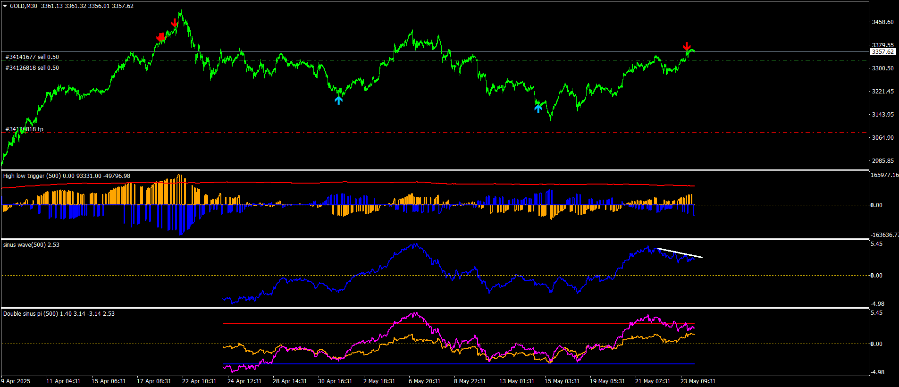Click the 3143.95 price scale label

click(x=882, y=115)
